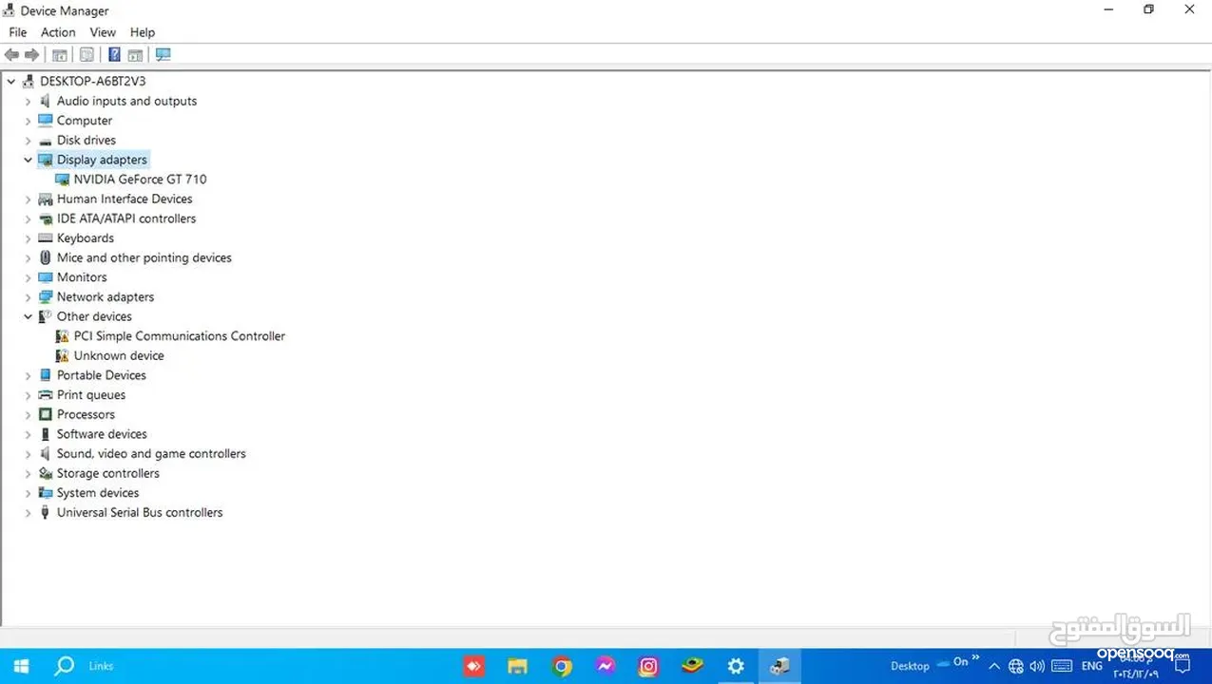The height and width of the screenshot is (684, 1212).
Task: Open taskbar search magnifier
Action: point(65,666)
